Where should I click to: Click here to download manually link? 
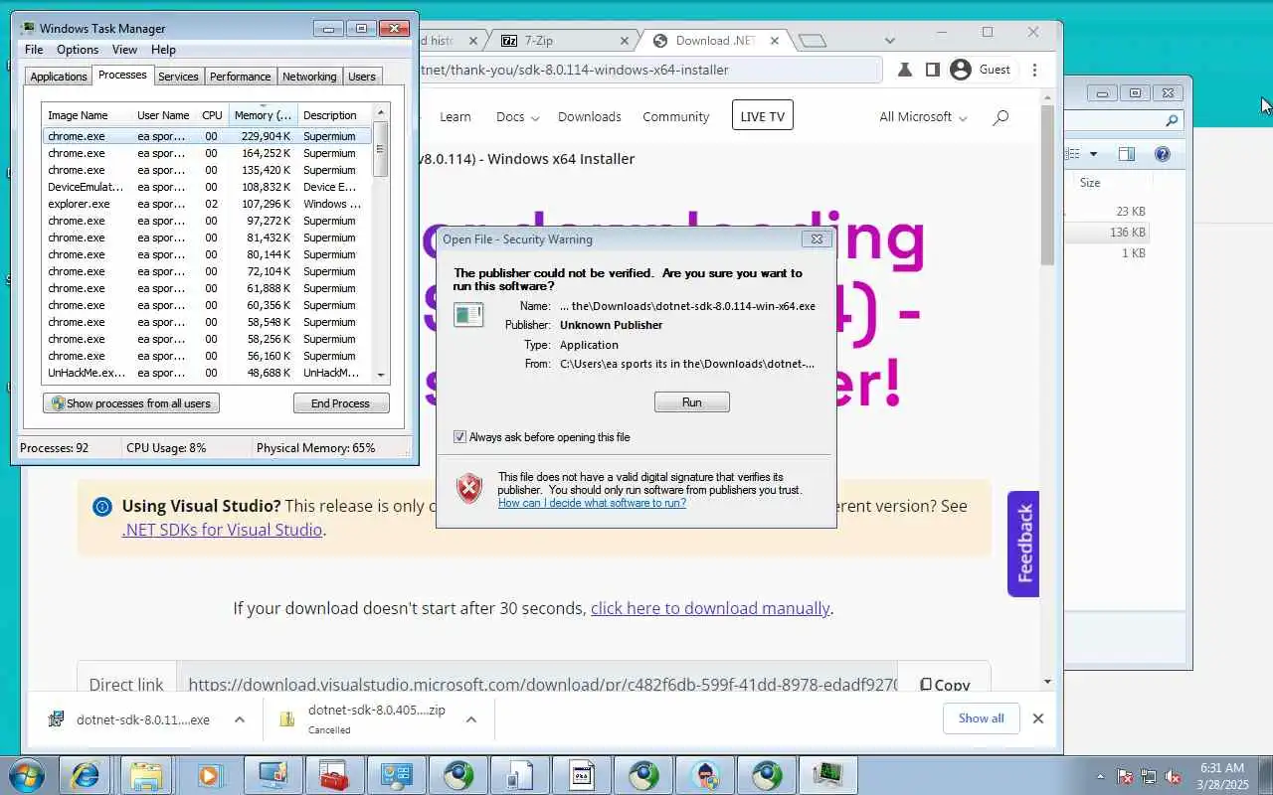pos(710,608)
